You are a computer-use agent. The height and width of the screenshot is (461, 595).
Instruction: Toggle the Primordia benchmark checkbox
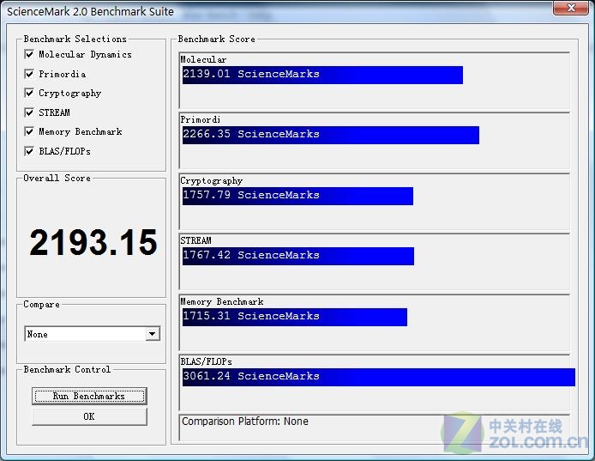coord(29,74)
